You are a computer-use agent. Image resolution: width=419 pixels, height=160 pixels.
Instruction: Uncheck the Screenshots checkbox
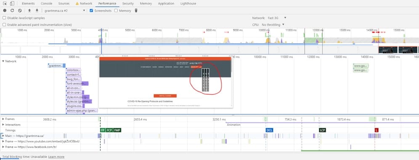[x=91, y=10]
